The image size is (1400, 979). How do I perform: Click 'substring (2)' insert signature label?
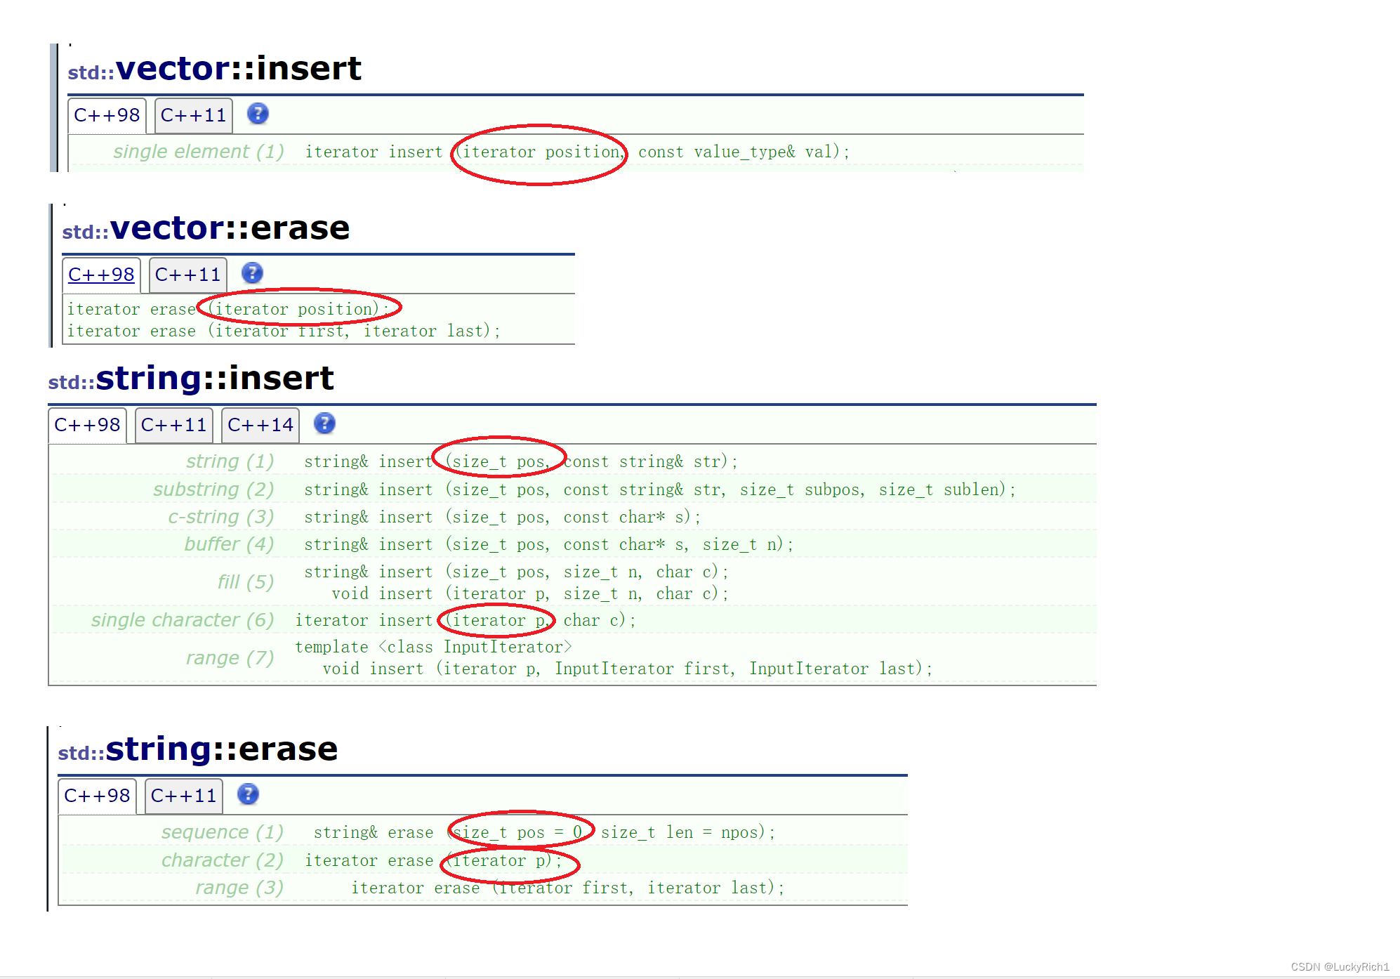(x=213, y=489)
